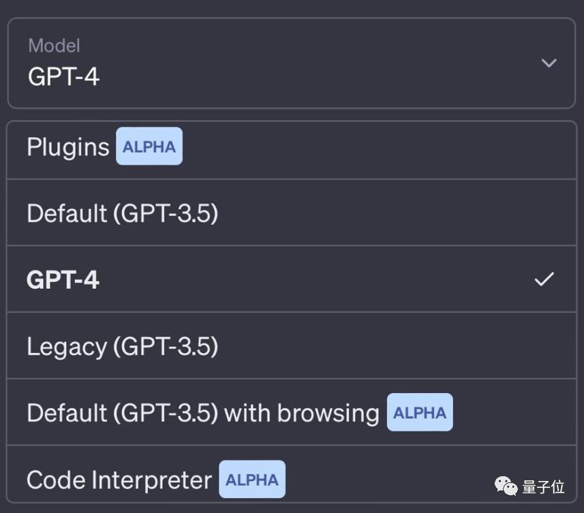This screenshot has width=584, height=513.
Task: Select the bold GPT-4 list entry
Action: 63,280
